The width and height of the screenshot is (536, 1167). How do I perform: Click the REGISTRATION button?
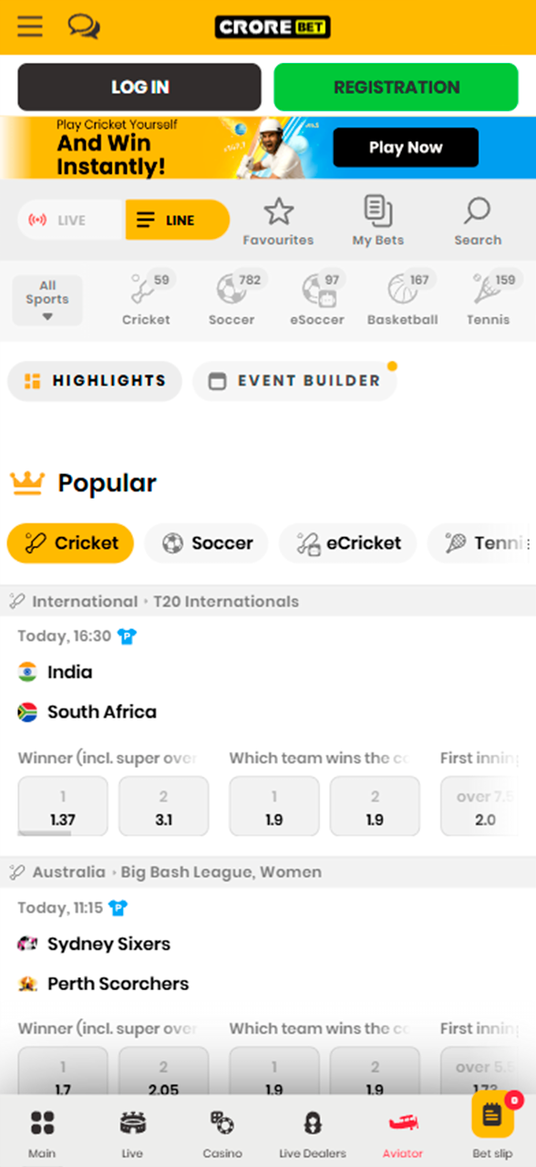click(396, 87)
